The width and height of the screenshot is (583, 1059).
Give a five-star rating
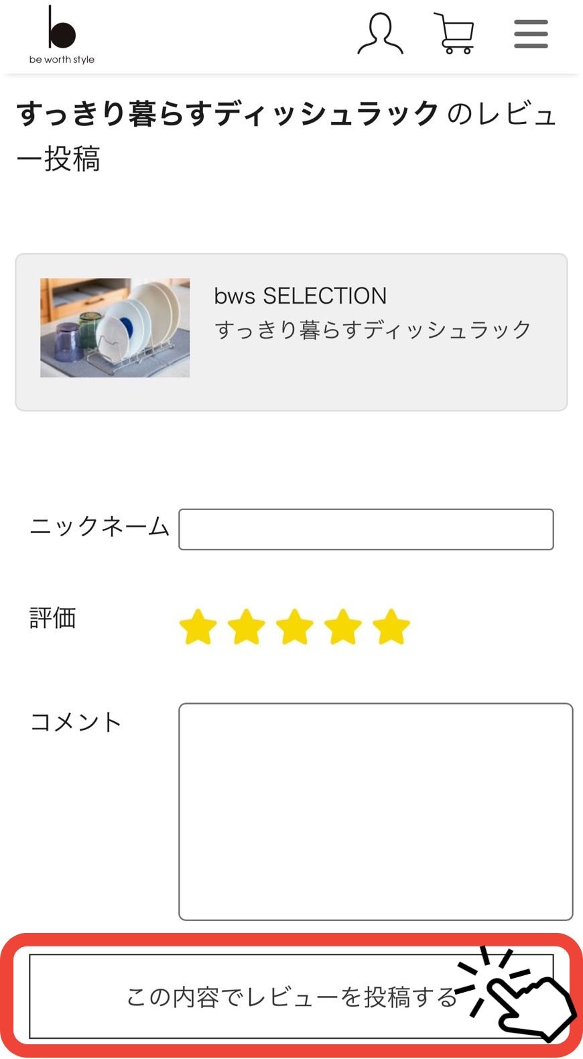tap(391, 627)
